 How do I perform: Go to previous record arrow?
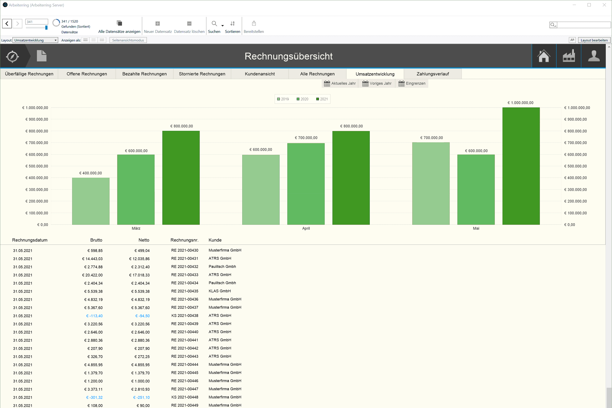(7, 23)
